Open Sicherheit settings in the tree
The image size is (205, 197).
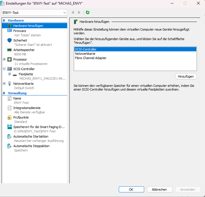coord(20,40)
